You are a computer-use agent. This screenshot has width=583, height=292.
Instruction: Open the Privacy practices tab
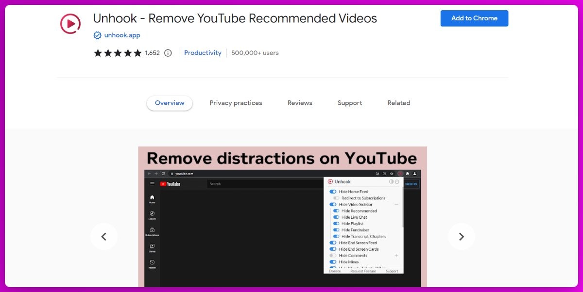236,102
